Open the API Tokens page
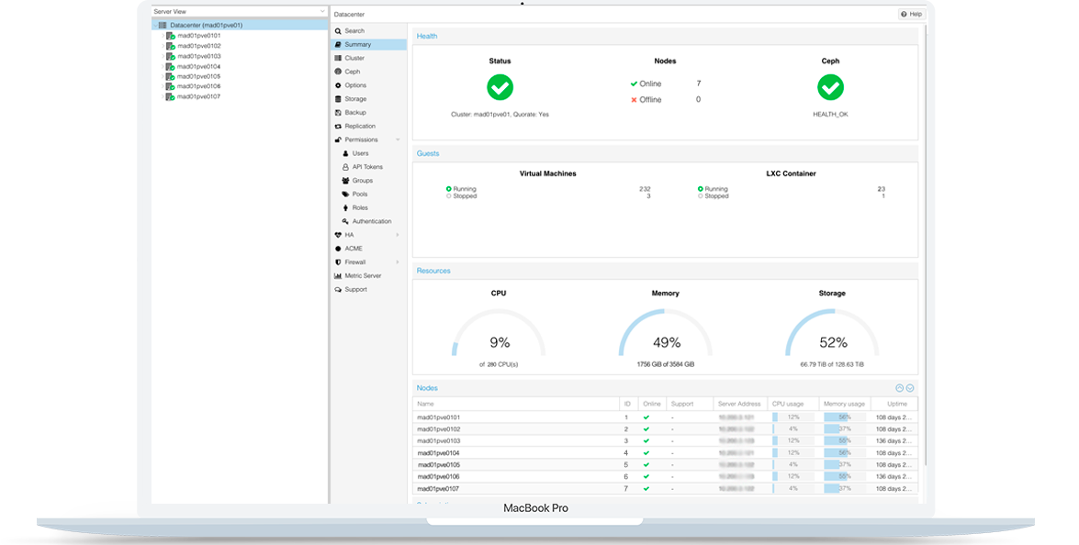The height and width of the screenshot is (545, 1079). (x=367, y=167)
